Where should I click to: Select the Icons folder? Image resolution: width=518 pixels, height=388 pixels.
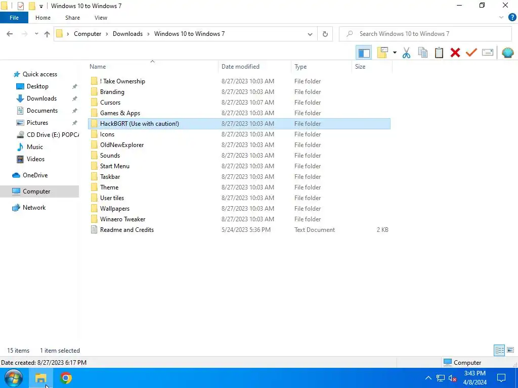coord(239,134)
